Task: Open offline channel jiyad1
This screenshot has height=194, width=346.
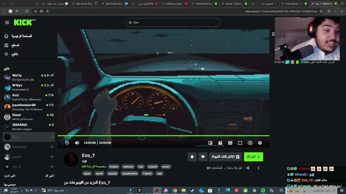Action: [29, 157]
